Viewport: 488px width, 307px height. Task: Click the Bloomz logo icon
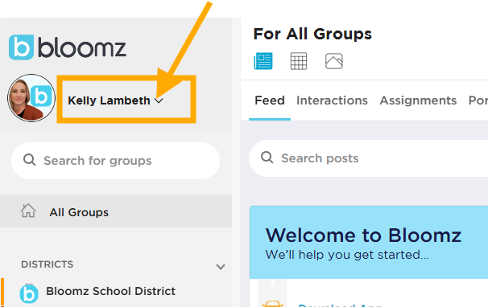tap(21, 47)
